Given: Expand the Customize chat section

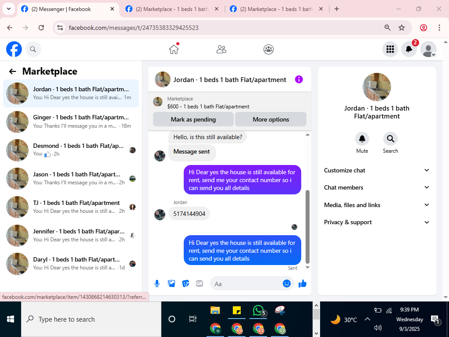Looking at the screenshot, I should (x=377, y=170).
